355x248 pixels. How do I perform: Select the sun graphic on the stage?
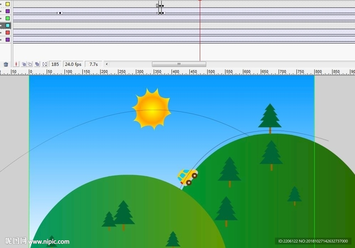(x=152, y=109)
